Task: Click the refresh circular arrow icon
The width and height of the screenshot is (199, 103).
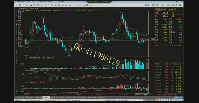Action: tap(38, 5)
